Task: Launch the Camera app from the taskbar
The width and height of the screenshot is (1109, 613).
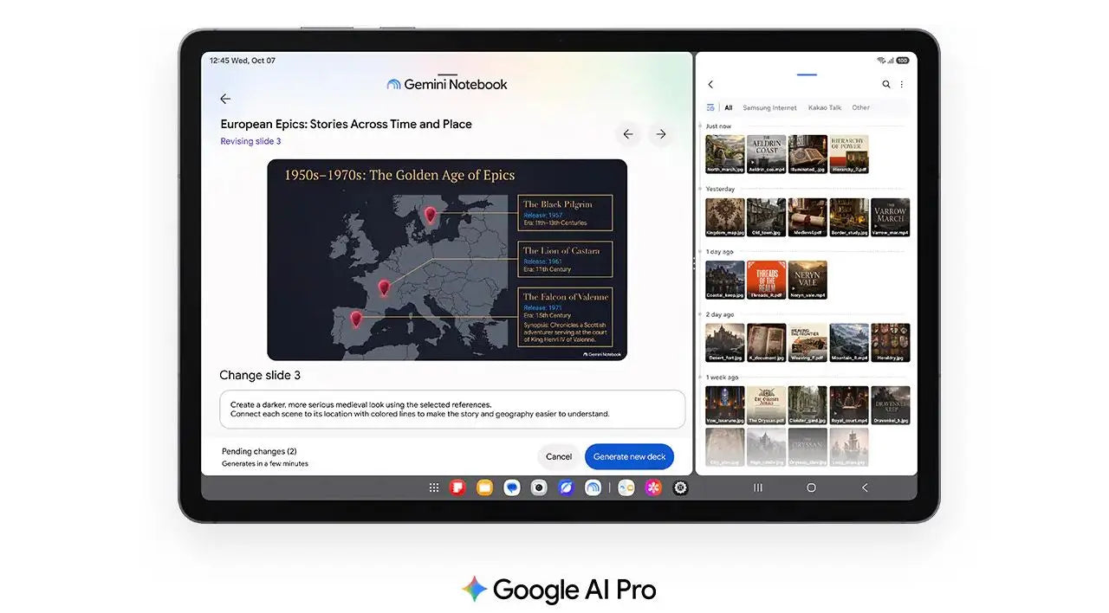Action: (539, 488)
